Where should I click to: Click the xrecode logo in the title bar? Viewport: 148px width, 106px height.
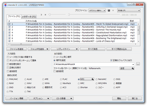coord(6,5)
